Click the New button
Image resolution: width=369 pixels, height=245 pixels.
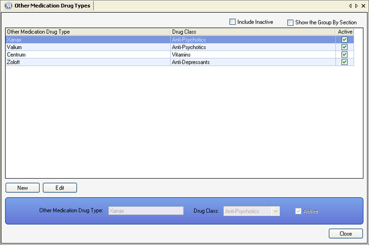click(23, 187)
